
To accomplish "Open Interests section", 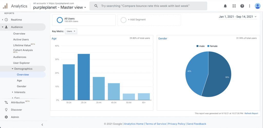I will (20, 92).
